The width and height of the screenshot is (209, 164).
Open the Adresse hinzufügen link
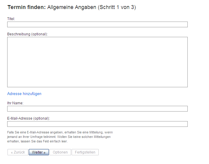point(24,94)
